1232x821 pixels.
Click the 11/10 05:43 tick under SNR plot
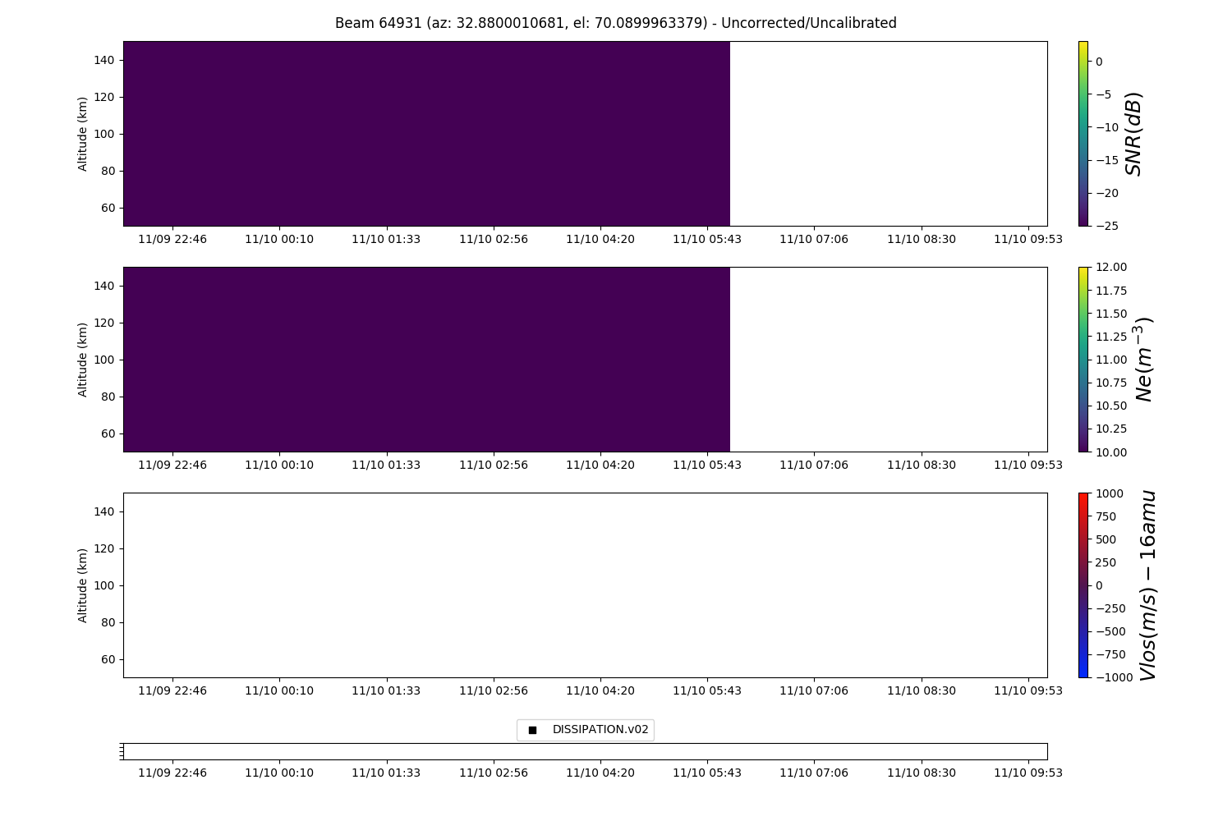tap(707, 239)
